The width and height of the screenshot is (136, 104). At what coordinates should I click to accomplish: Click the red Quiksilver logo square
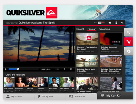(52, 13)
